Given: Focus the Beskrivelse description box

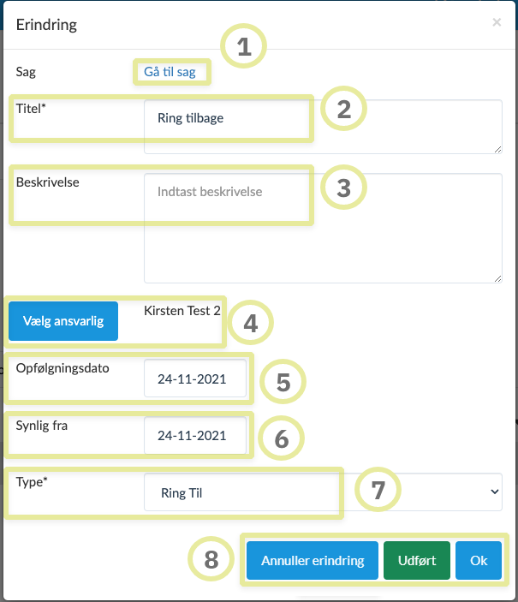Looking at the screenshot, I should (x=322, y=228).
